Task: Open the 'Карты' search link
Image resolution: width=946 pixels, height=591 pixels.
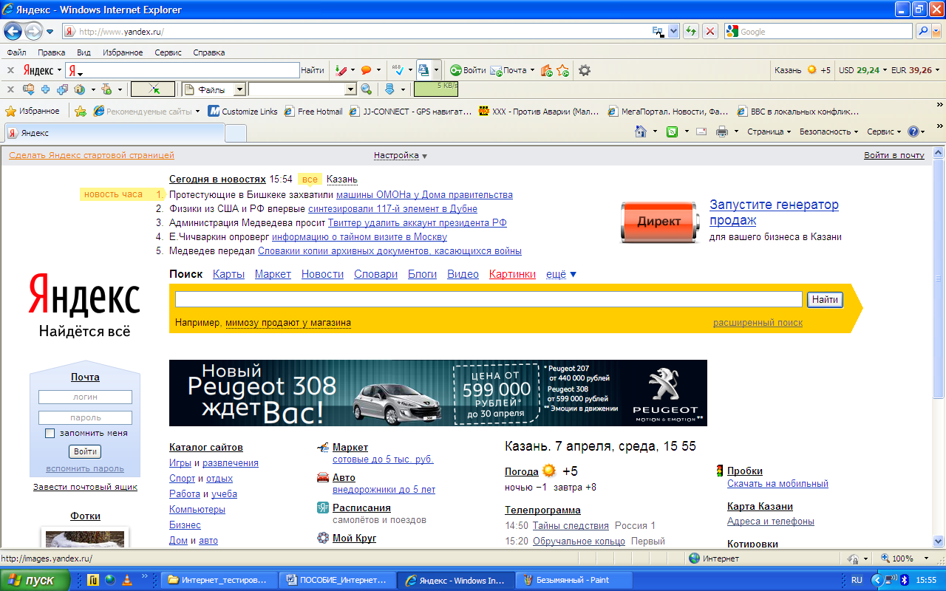Action: click(228, 274)
